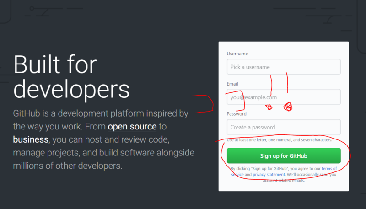
Task: Click 'millions of other developers.' text
Action: tap(68, 166)
